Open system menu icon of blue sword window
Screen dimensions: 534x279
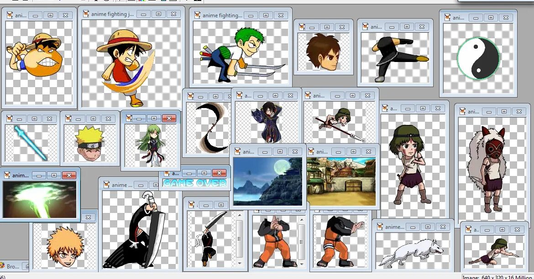click(9, 119)
